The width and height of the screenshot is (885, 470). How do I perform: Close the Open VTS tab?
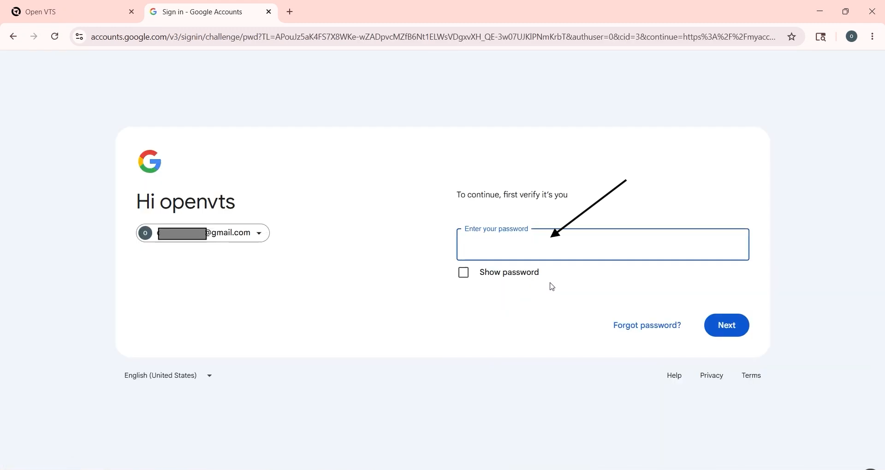click(x=132, y=12)
